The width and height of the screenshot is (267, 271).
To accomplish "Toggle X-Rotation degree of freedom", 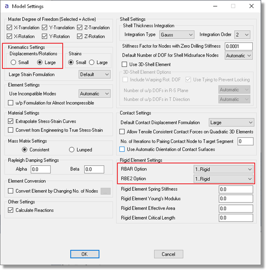I will (9, 36).
